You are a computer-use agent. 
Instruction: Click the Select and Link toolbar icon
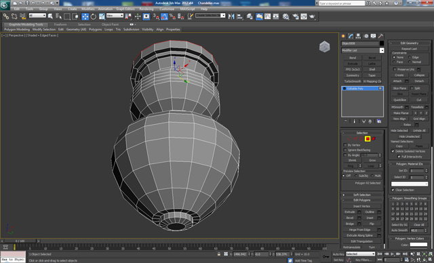point(6,16)
